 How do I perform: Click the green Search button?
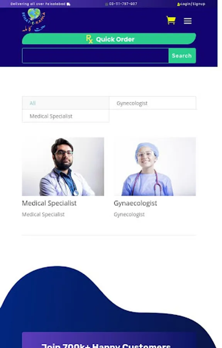click(182, 56)
